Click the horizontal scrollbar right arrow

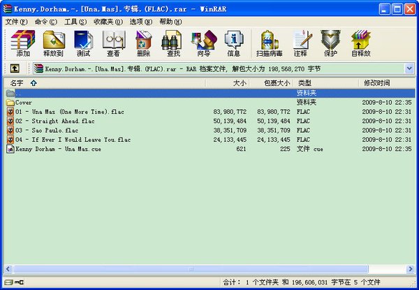[411, 269]
